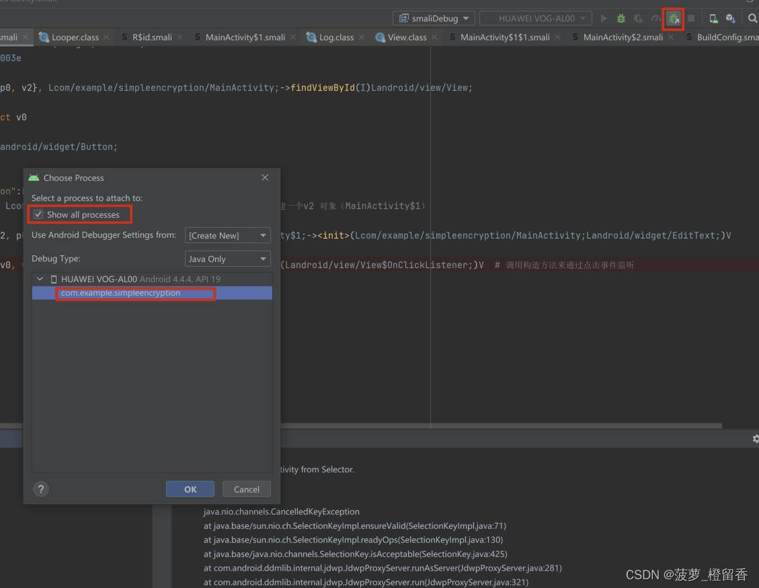The width and height of the screenshot is (759, 588).
Task: Click the Run app play icon
Action: point(604,18)
